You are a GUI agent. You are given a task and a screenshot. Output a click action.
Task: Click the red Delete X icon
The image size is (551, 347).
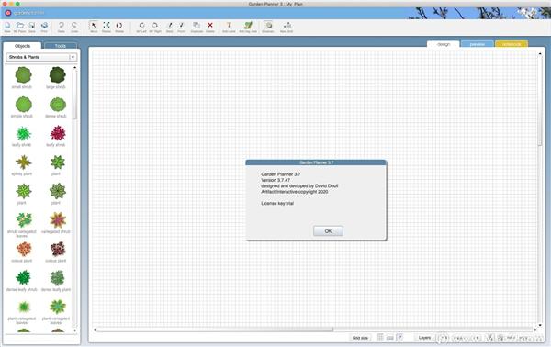210,26
